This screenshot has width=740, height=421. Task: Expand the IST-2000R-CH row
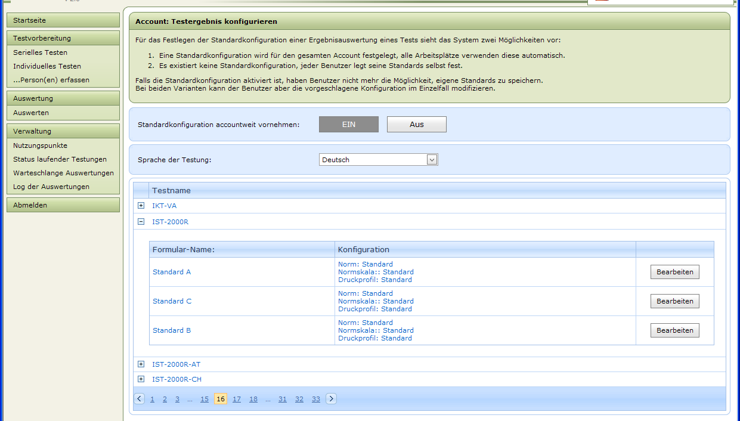[141, 379]
